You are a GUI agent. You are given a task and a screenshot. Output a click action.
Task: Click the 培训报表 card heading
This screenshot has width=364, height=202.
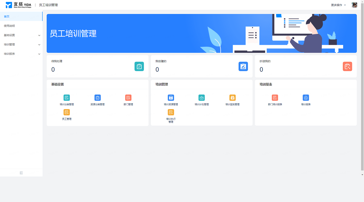(x=266, y=84)
